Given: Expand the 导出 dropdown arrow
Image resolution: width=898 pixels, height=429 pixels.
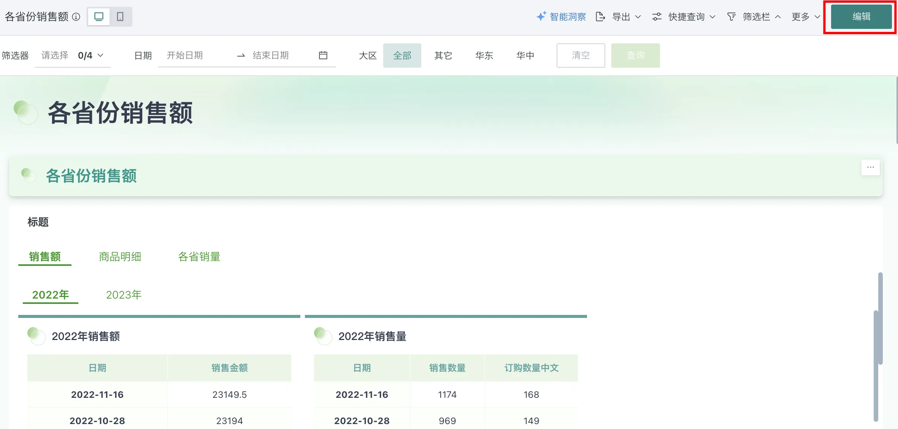Looking at the screenshot, I should [x=638, y=17].
